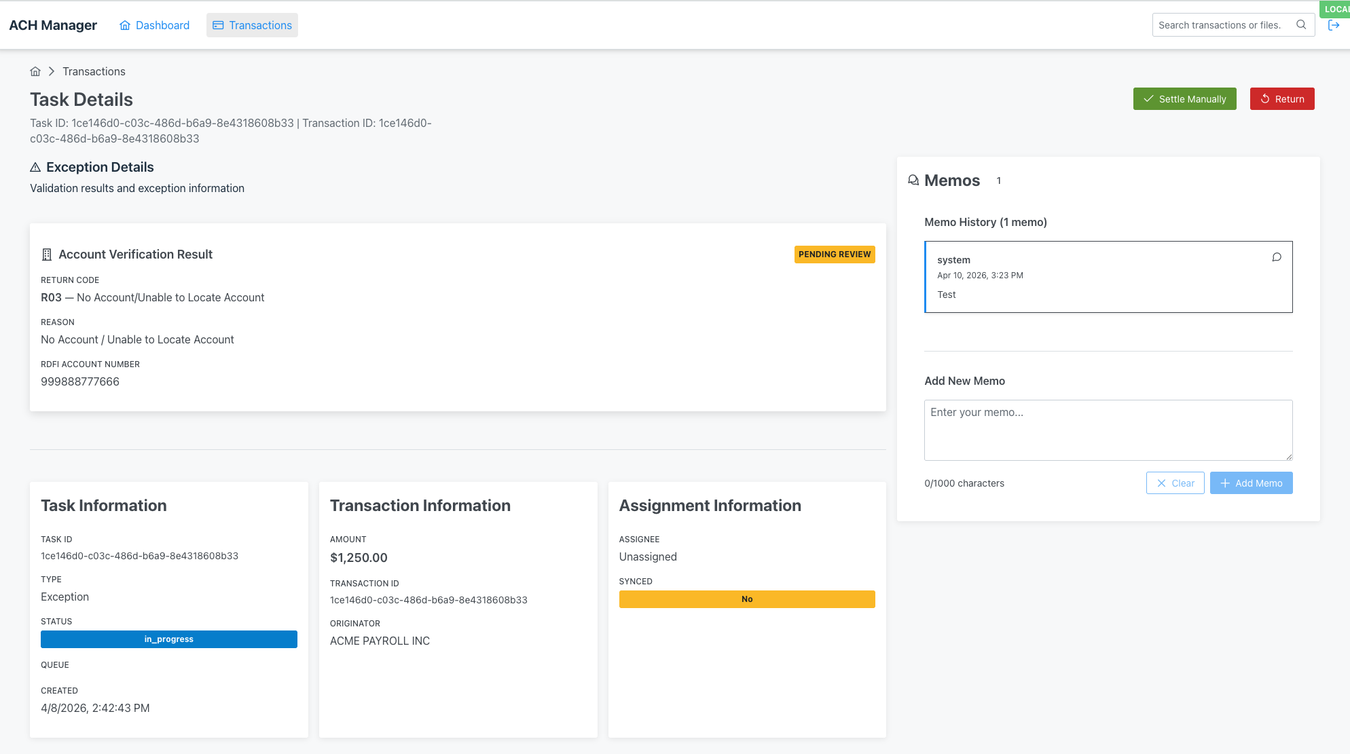This screenshot has height=754, width=1350.
Task: Click the Exception Details warning triangle icon
Action: click(35, 167)
